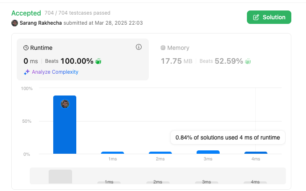The width and height of the screenshot is (306, 191).
Task: Click the 3ms bar in the runtime chart
Action: 208,152
